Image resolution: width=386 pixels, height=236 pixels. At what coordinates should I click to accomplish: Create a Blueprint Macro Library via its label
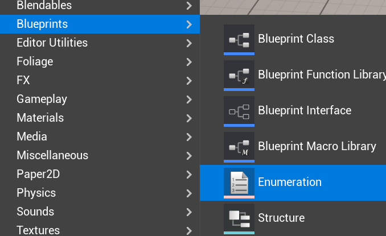pyautogui.click(x=317, y=146)
